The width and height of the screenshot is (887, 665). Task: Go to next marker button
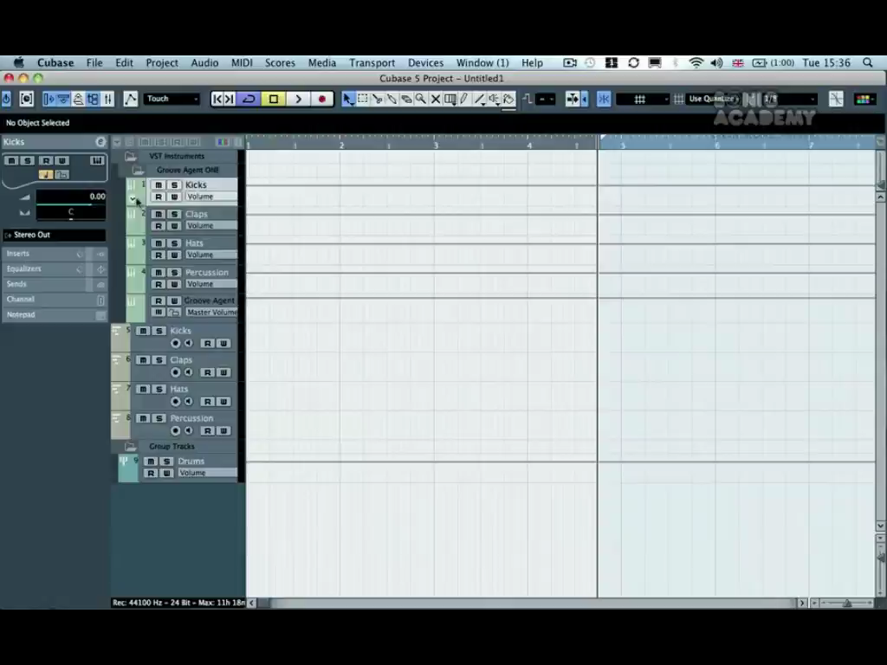click(229, 99)
